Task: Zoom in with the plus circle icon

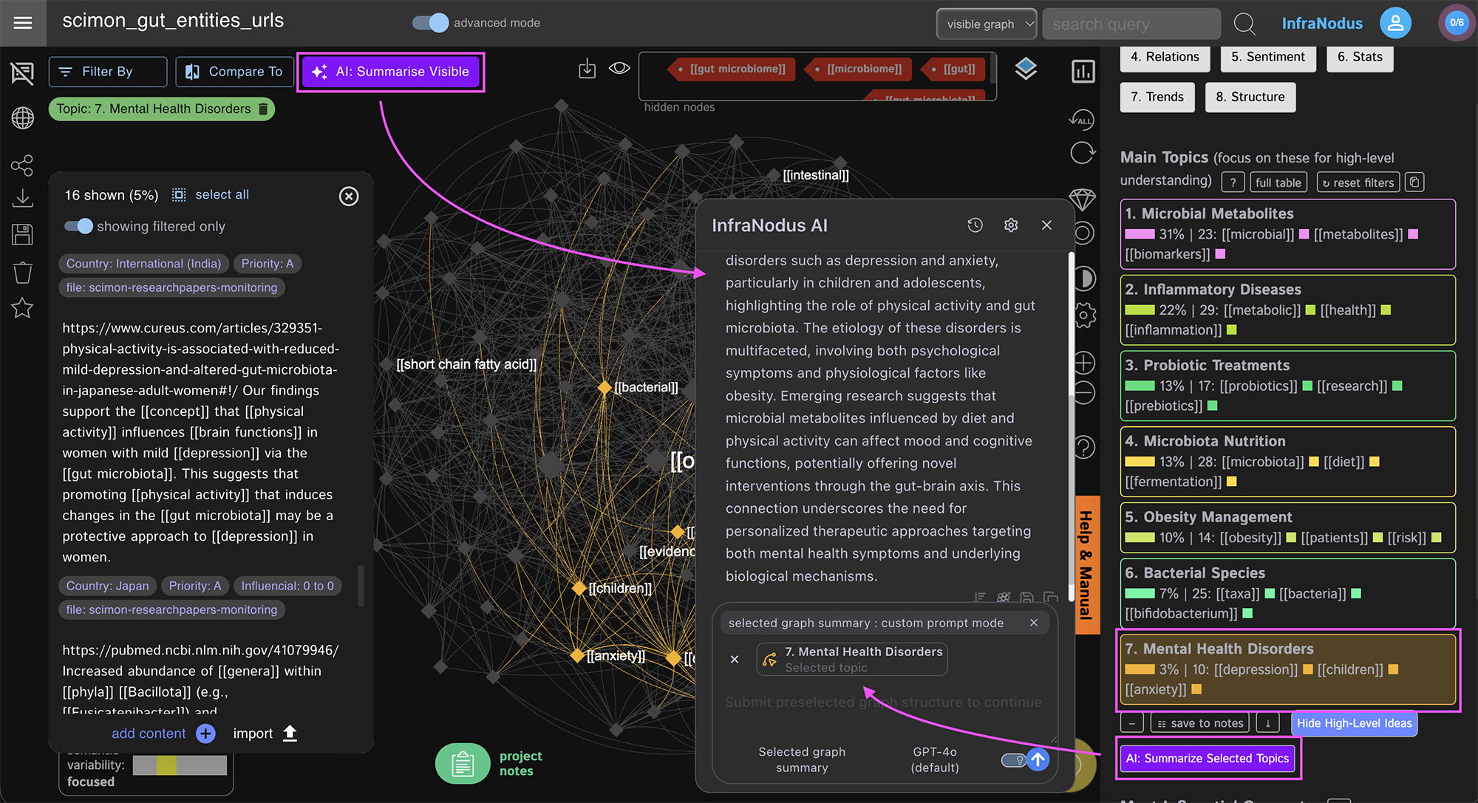Action: click(x=1084, y=363)
